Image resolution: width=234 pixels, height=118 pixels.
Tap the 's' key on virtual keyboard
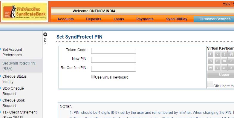pos(210,61)
